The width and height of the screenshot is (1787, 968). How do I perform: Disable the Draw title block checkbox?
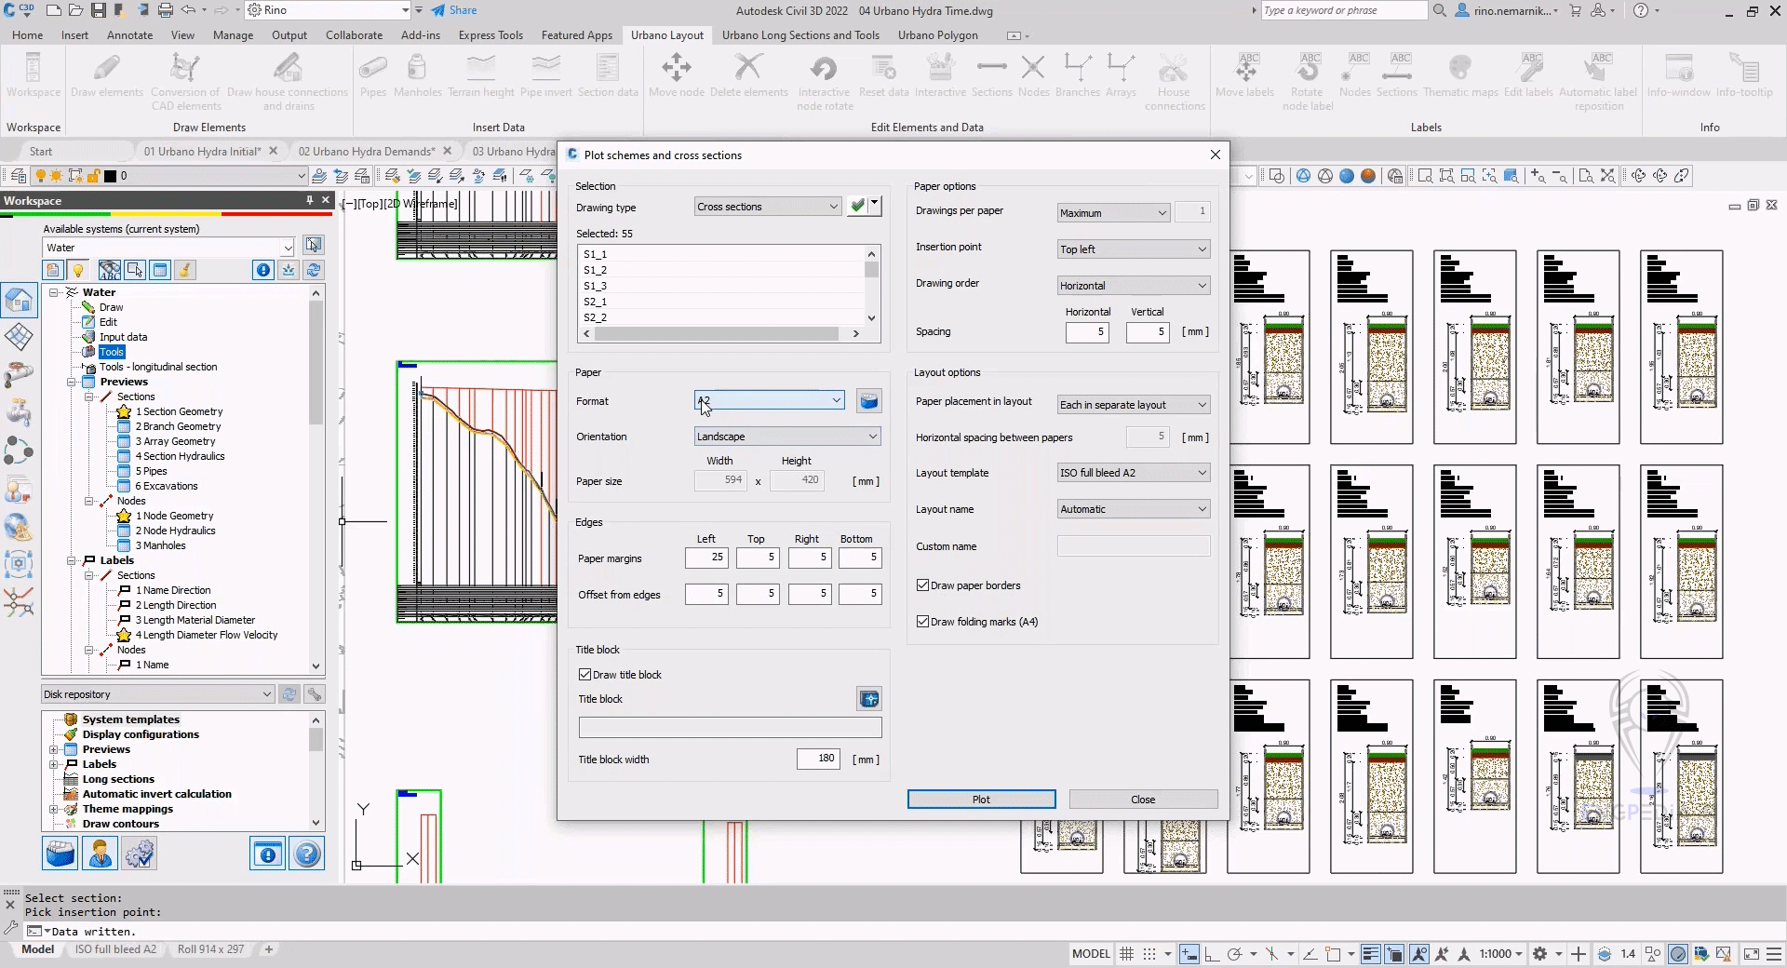585,675
